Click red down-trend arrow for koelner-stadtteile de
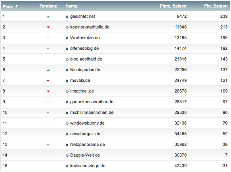 pyautogui.click(x=48, y=27)
